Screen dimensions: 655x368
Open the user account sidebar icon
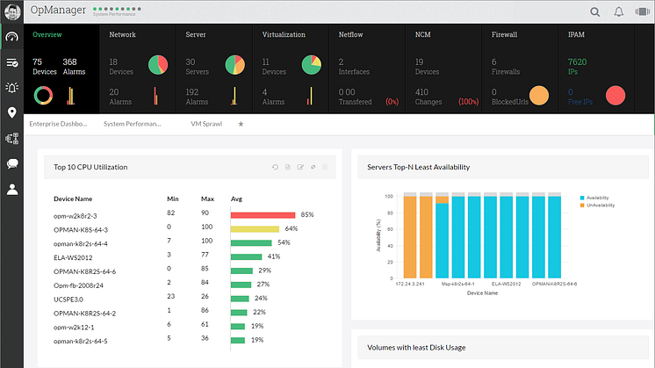(x=12, y=189)
